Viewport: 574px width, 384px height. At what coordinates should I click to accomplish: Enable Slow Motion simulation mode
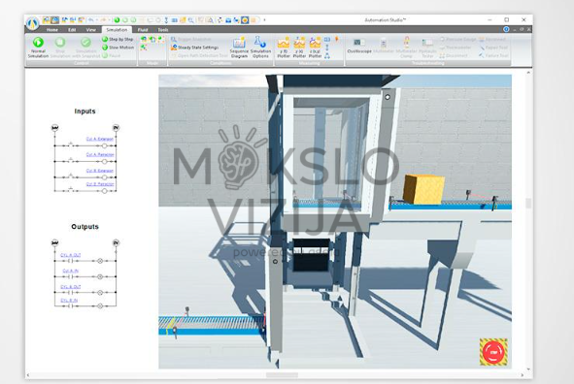pos(118,48)
